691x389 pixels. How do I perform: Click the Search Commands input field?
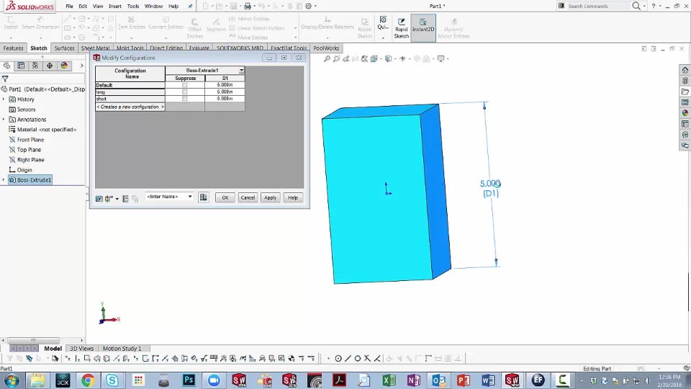click(598, 6)
